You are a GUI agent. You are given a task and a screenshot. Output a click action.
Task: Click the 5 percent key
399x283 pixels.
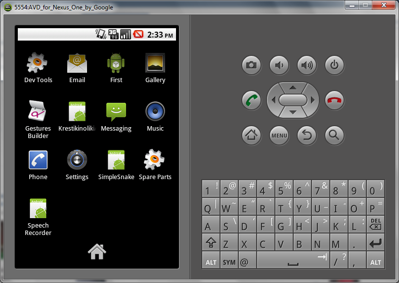(284, 189)
